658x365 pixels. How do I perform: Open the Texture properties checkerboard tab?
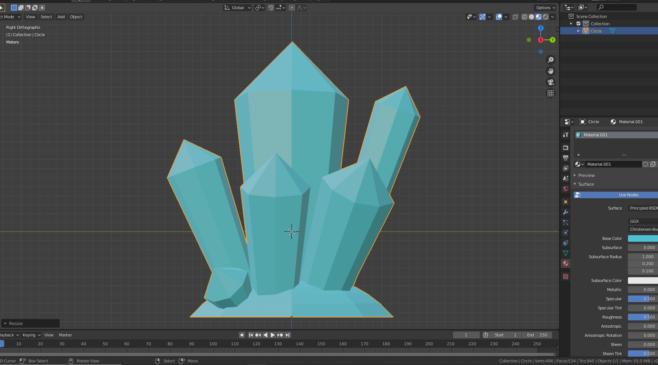coord(566,276)
